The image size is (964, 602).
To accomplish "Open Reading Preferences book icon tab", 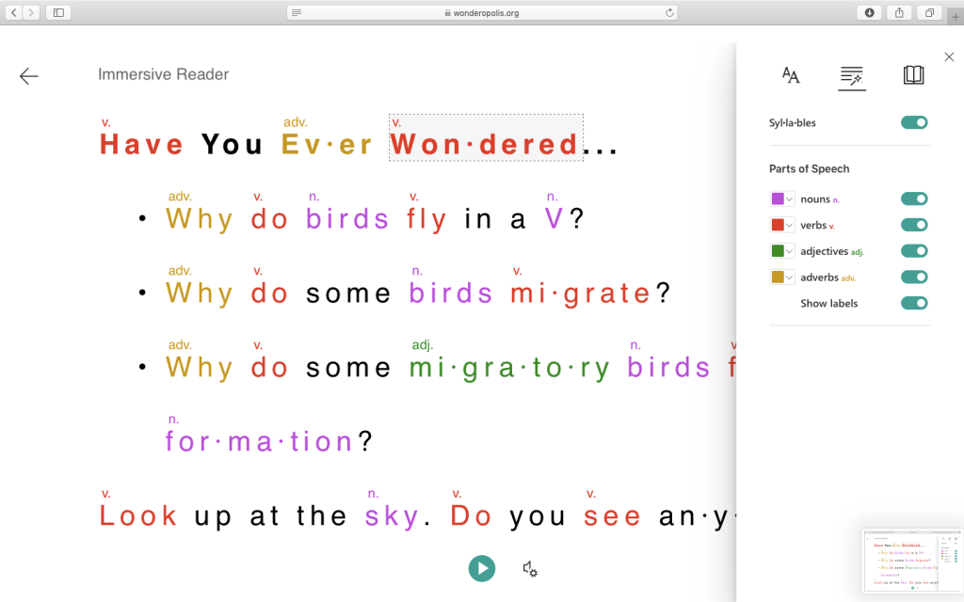I will tap(913, 76).
